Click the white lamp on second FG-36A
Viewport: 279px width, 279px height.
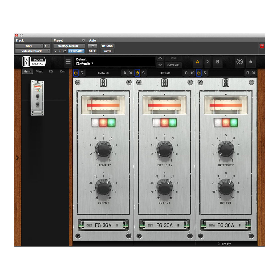pyautogui.click(x=157, y=122)
